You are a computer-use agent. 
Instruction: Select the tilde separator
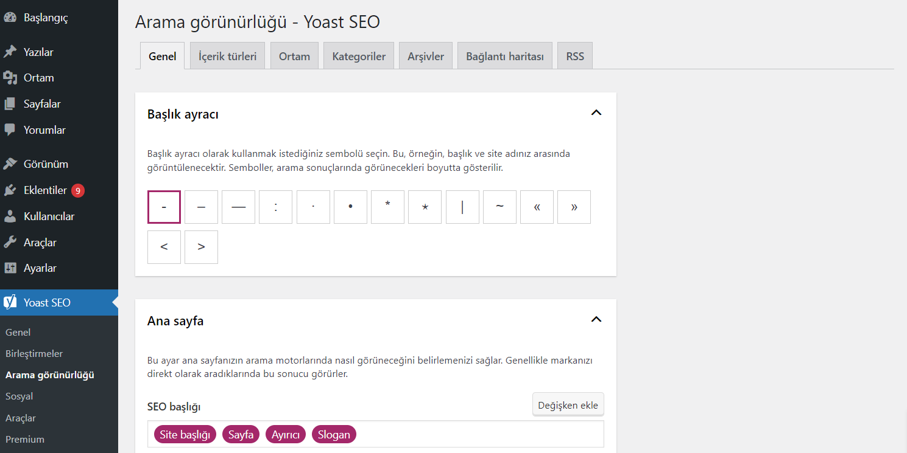pos(499,207)
